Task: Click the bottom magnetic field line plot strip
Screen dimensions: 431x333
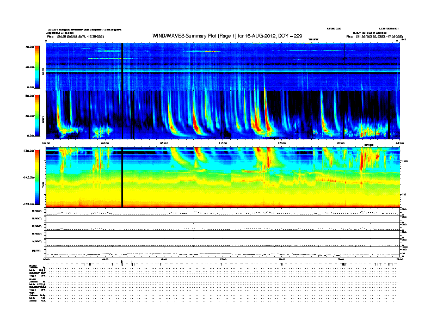Action: (223, 252)
